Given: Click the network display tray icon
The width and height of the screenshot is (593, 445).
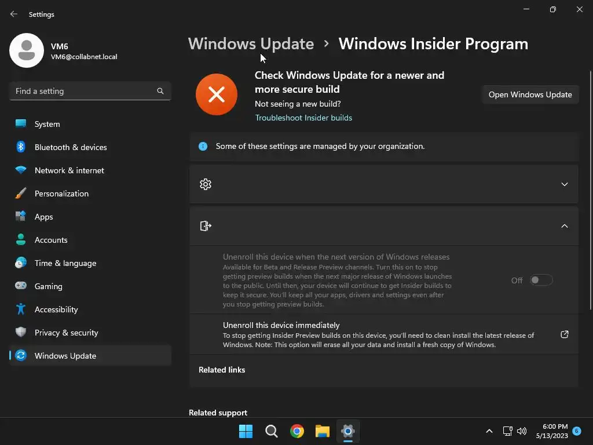Looking at the screenshot, I should (x=507, y=431).
